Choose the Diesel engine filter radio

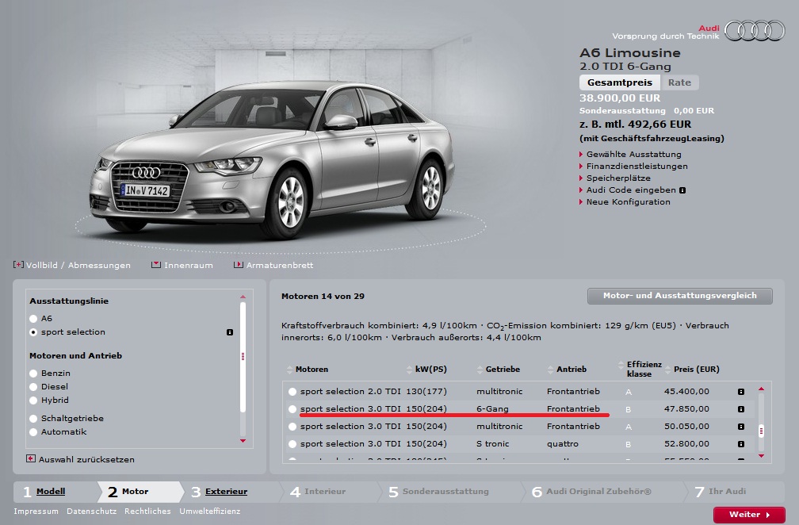tap(33, 387)
